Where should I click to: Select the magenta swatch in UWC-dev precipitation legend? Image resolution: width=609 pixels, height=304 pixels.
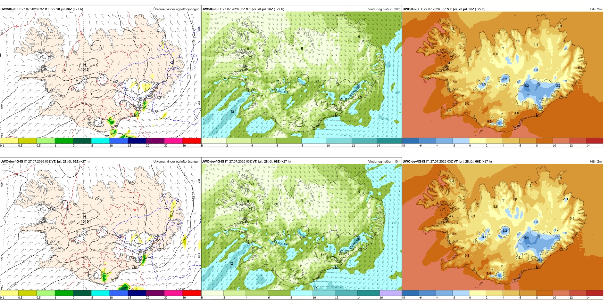pyautogui.click(x=173, y=293)
